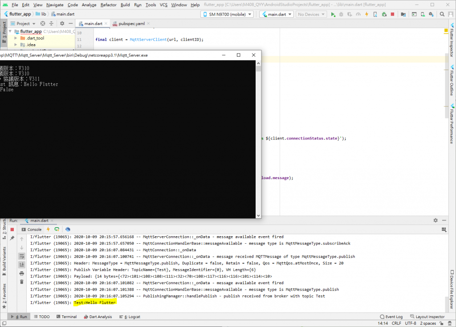
Task: Run main.dart with coverage
Action: [x=350, y=14]
